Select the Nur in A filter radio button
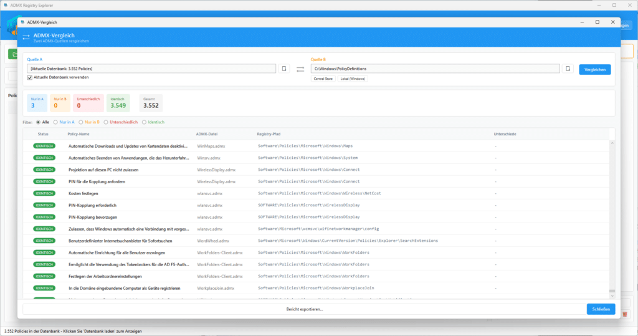 point(55,122)
